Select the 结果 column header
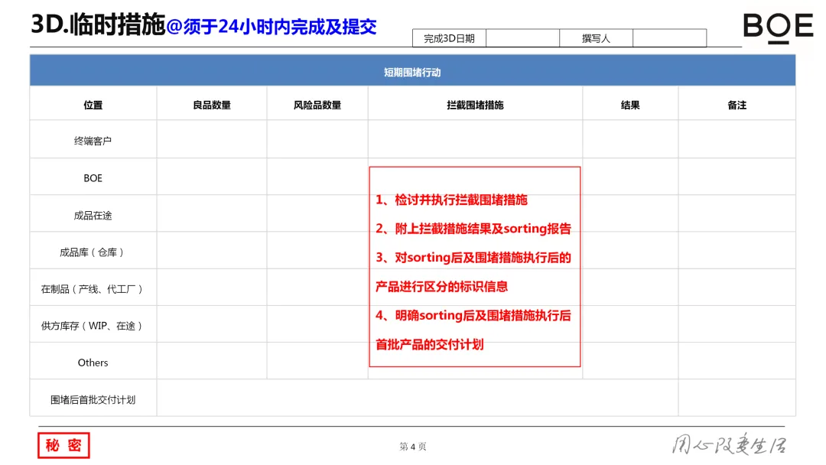This screenshot has width=826, height=465. [630, 105]
